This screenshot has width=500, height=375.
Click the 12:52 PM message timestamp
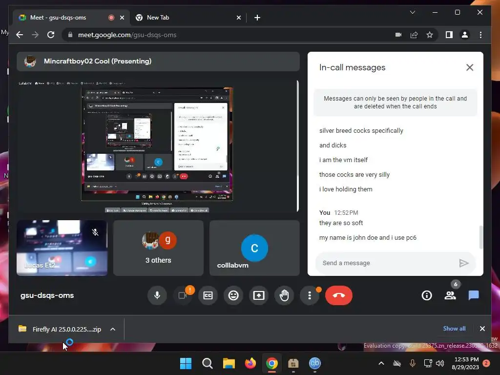(x=346, y=213)
